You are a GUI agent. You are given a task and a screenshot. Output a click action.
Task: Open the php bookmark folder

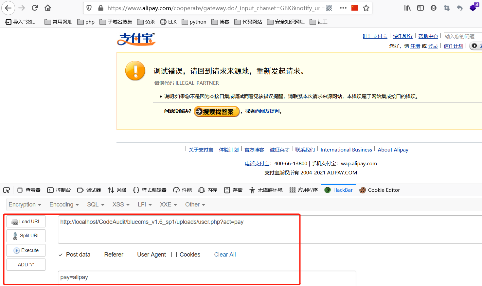[x=86, y=22]
